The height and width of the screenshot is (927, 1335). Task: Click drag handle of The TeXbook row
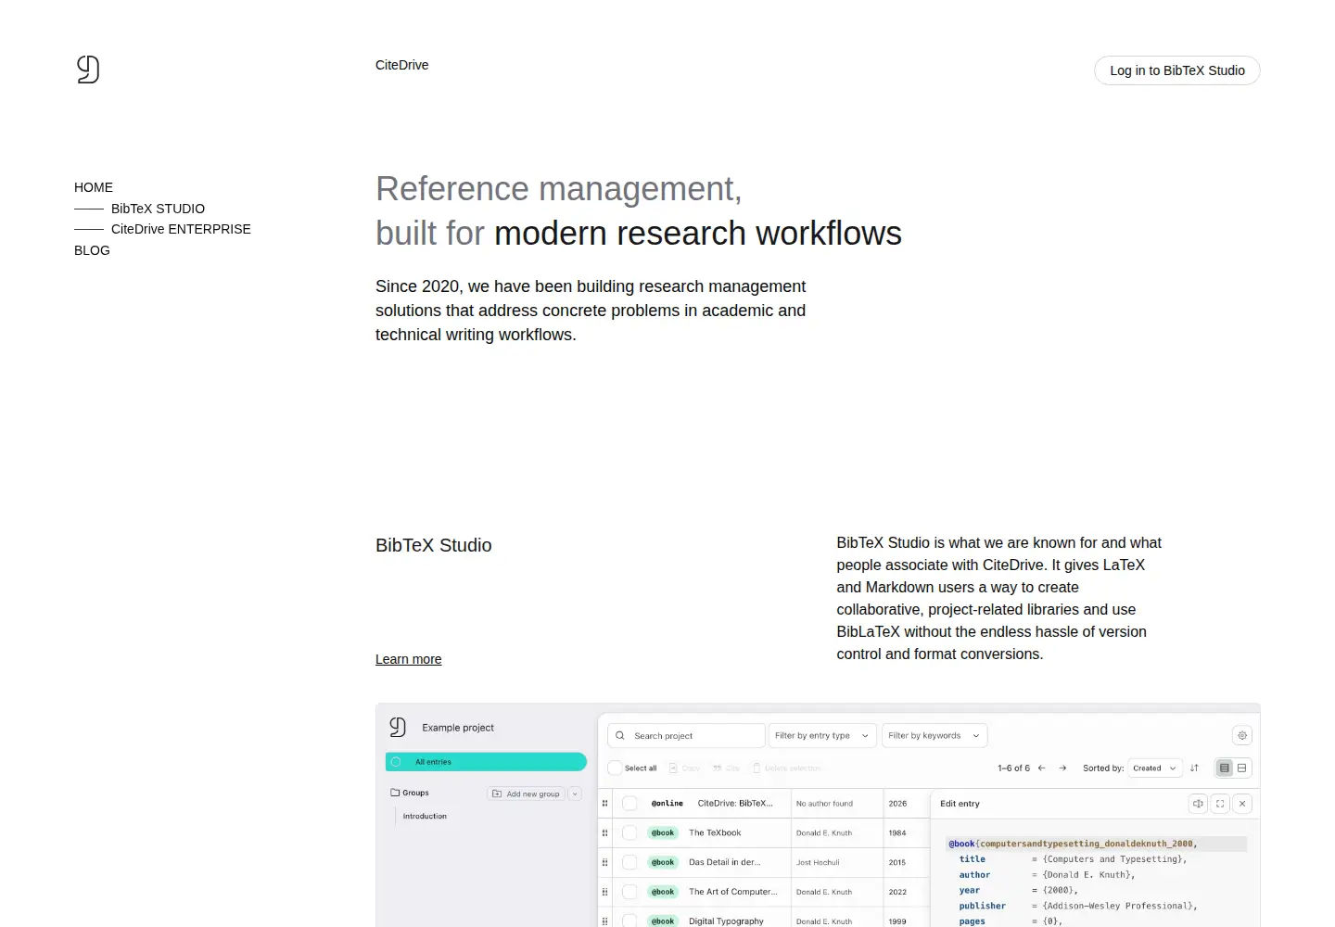pos(604,833)
